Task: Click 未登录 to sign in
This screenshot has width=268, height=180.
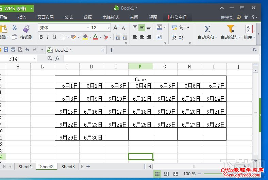Action: coord(227,17)
